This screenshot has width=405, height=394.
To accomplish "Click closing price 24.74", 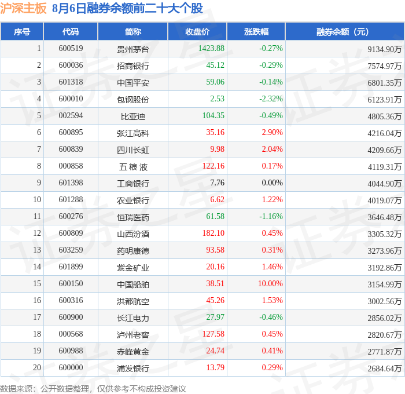I will (215, 351).
